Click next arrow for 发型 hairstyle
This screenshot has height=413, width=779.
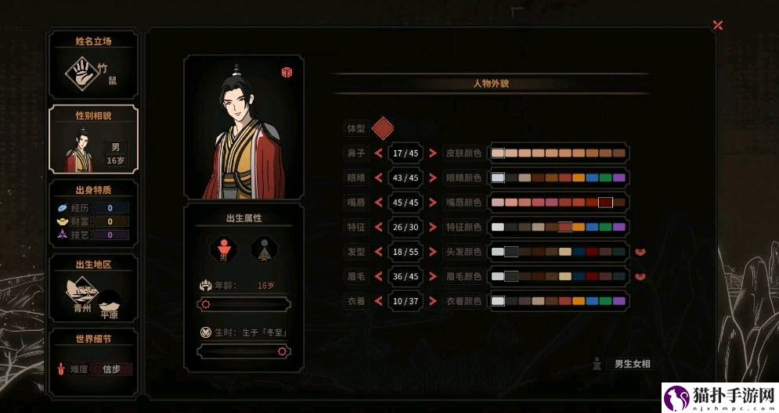tap(433, 252)
